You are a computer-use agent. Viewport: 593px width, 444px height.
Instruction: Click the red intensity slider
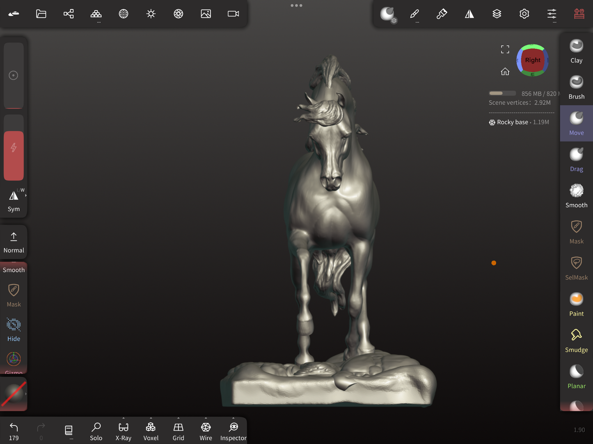click(14, 156)
